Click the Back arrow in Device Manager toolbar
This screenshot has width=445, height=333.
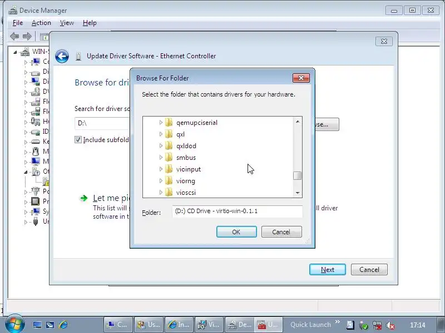point(14,36)
